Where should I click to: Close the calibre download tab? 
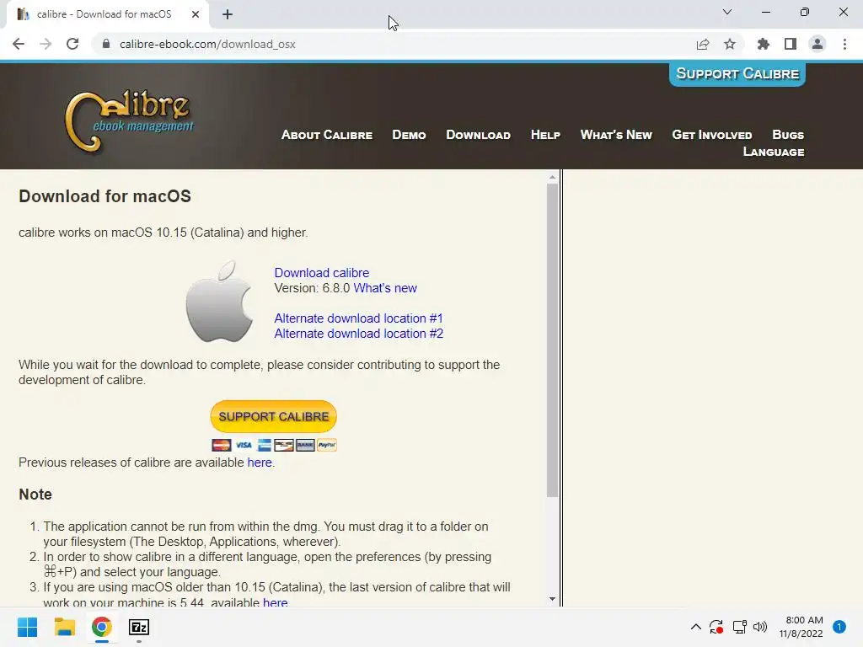pyautogui.click(x=196, y=14)
